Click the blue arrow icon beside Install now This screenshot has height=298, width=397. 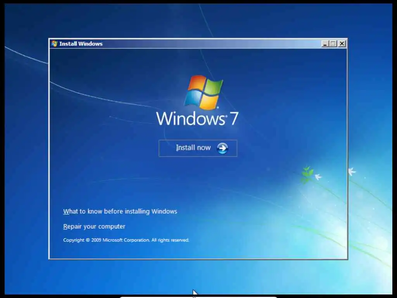222,148
